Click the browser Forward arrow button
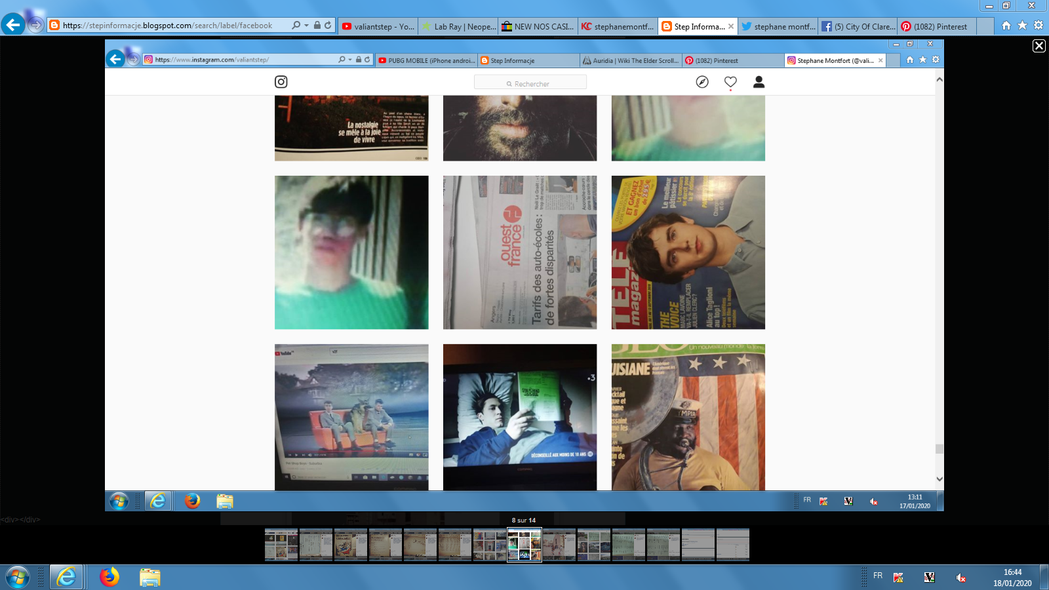The image size is (1049, 590). click(x=36, y=26)
